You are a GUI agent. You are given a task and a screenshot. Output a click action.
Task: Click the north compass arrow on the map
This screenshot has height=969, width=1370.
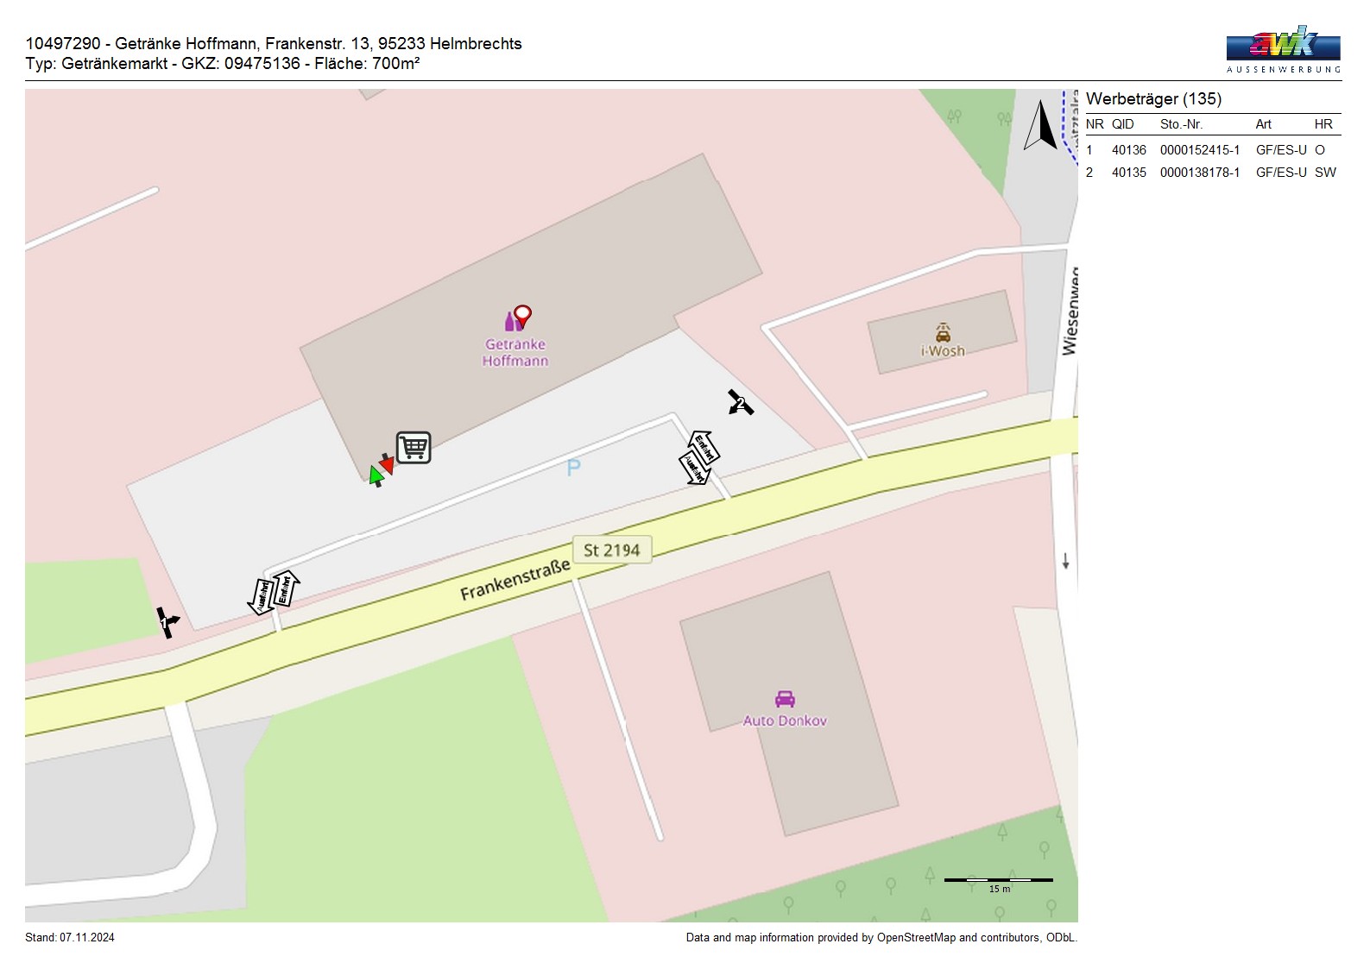[1041, 126]
